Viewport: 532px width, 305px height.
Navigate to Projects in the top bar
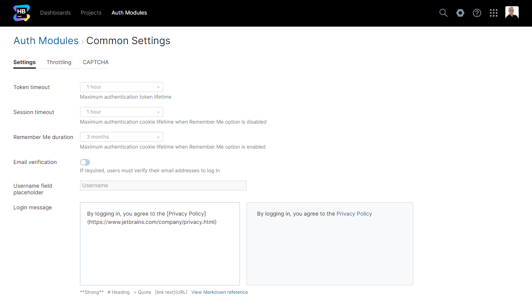91,13
